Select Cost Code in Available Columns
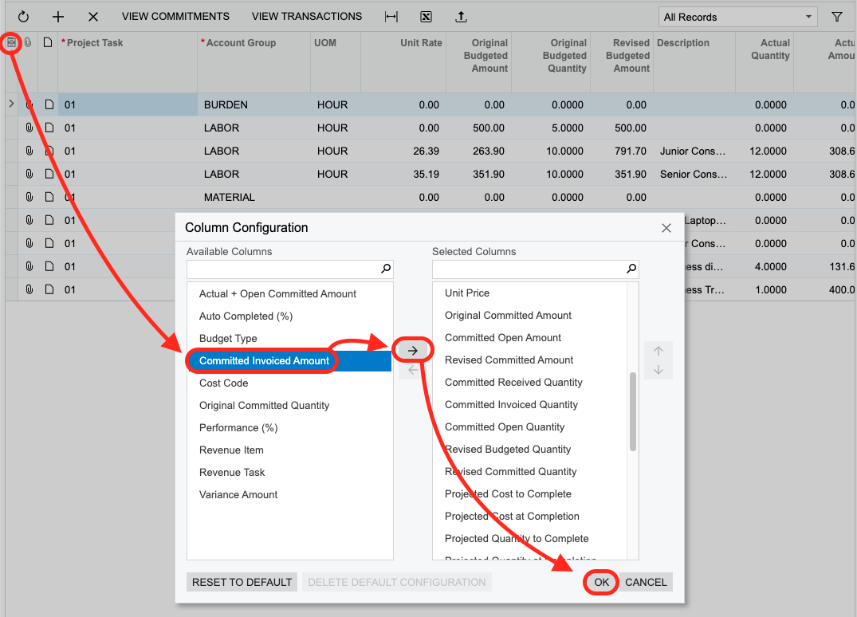 [224, 383]
